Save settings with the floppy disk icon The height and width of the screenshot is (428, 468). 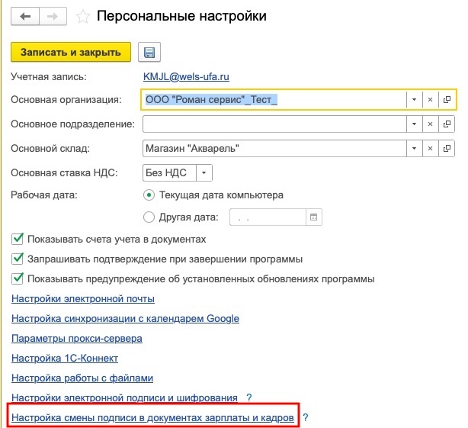[149, 53]
